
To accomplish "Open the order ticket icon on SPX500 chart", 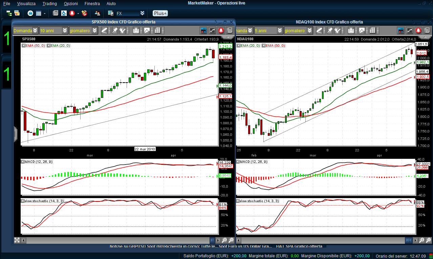I will click(203, 30).
